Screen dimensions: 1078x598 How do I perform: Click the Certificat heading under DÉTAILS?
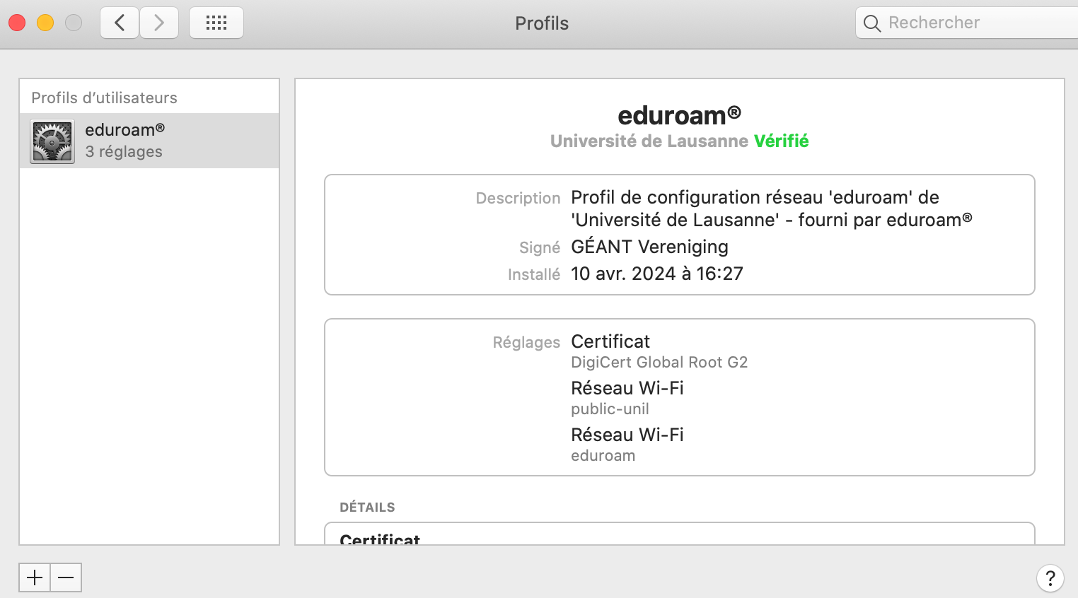(x=380, y=539)
